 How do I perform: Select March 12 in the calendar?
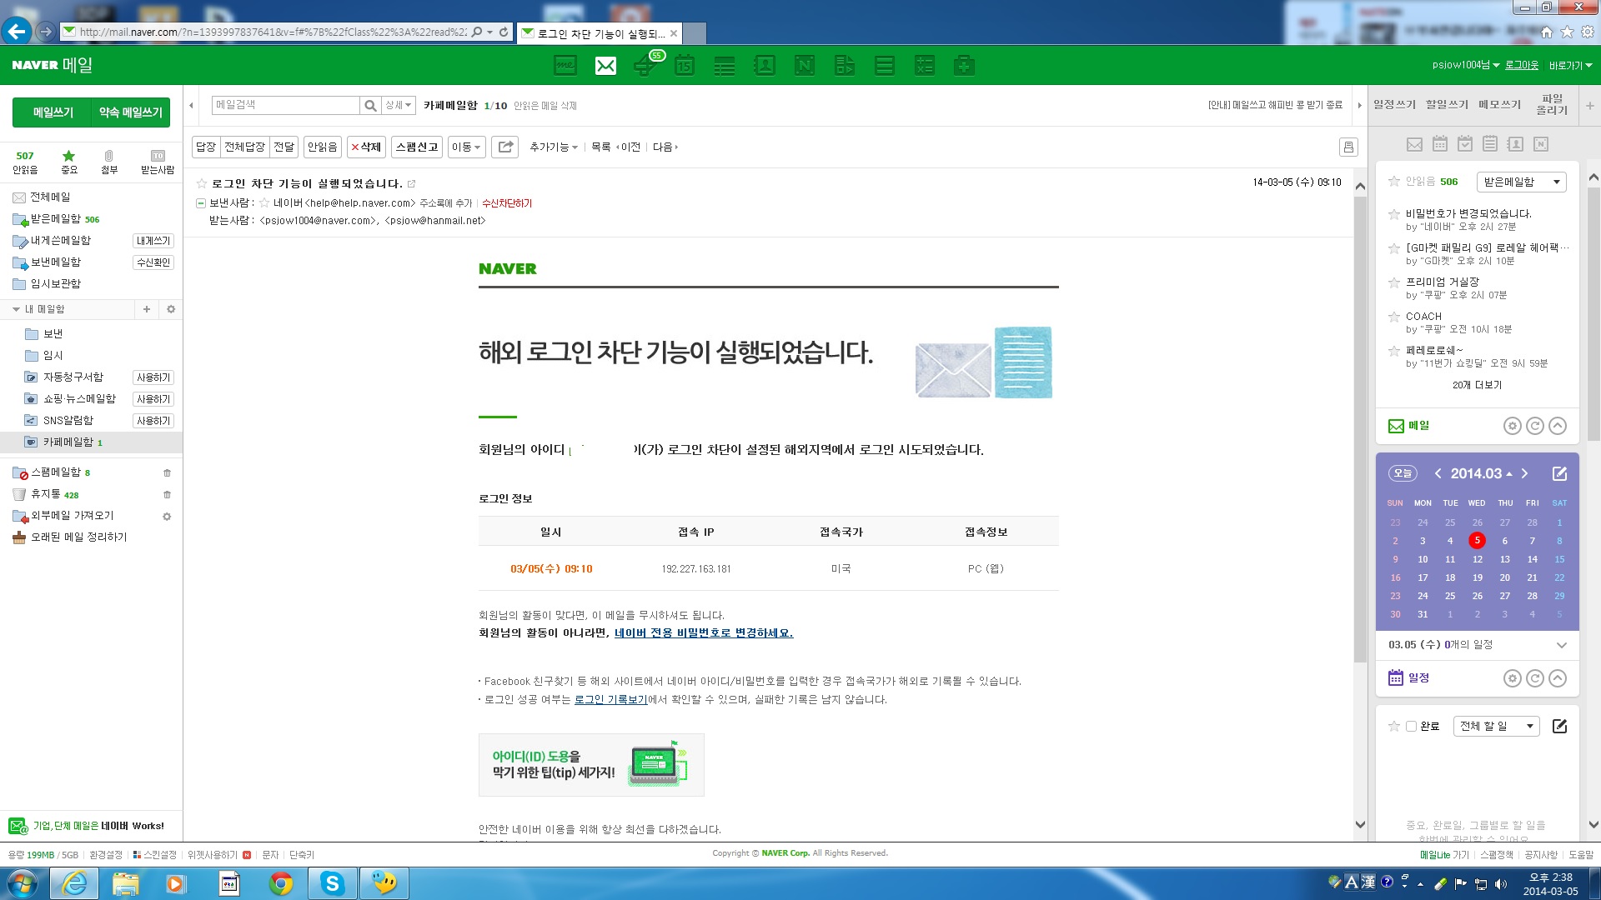pos(1477,559)
